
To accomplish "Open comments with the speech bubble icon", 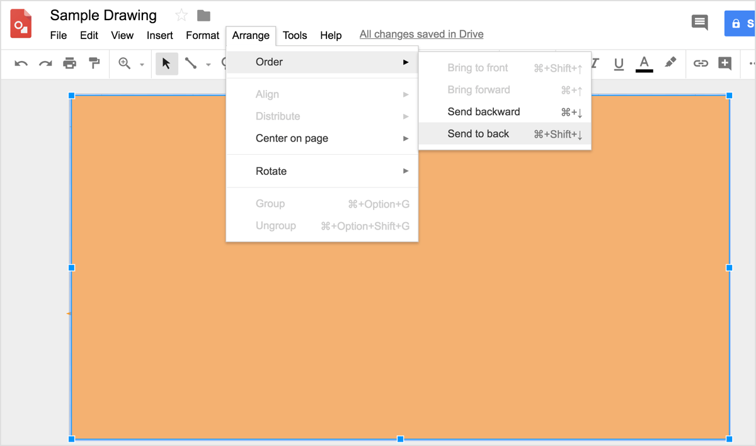I will 700,23.
